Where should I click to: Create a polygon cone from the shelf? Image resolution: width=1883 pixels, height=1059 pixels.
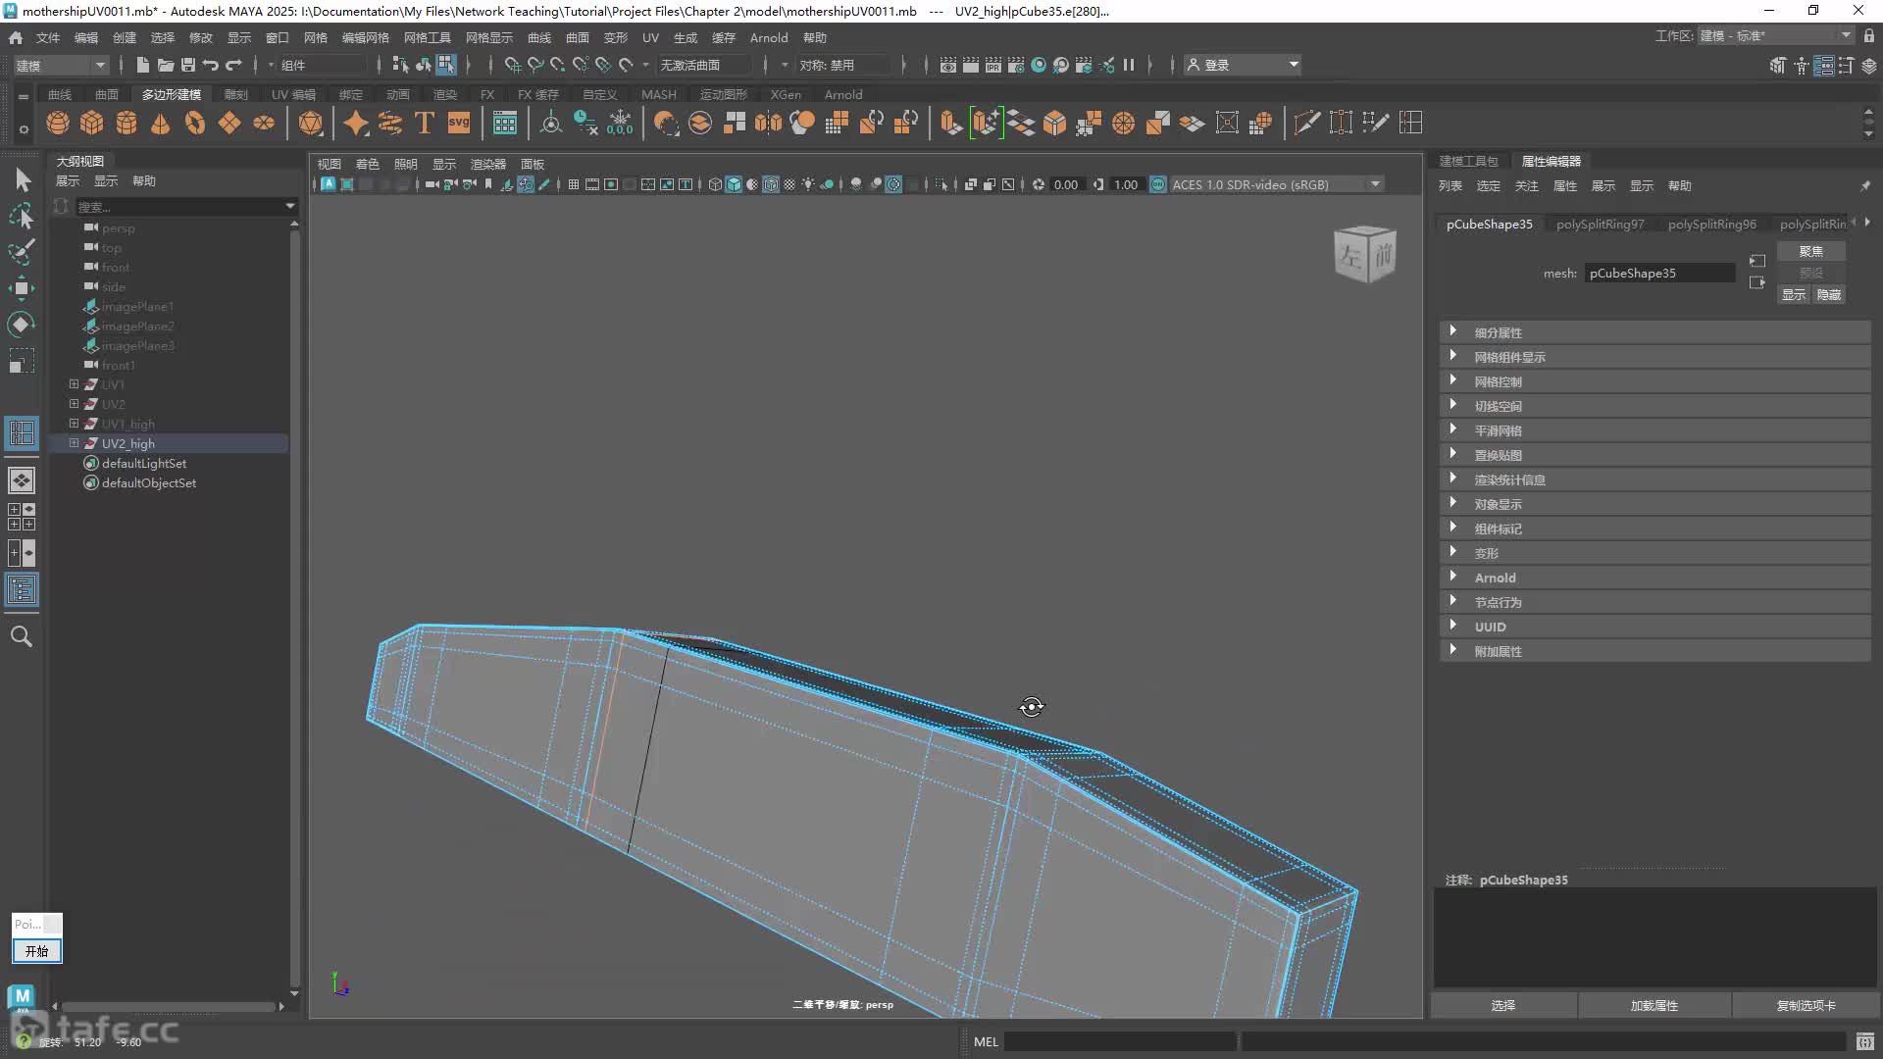pos(161,123)
